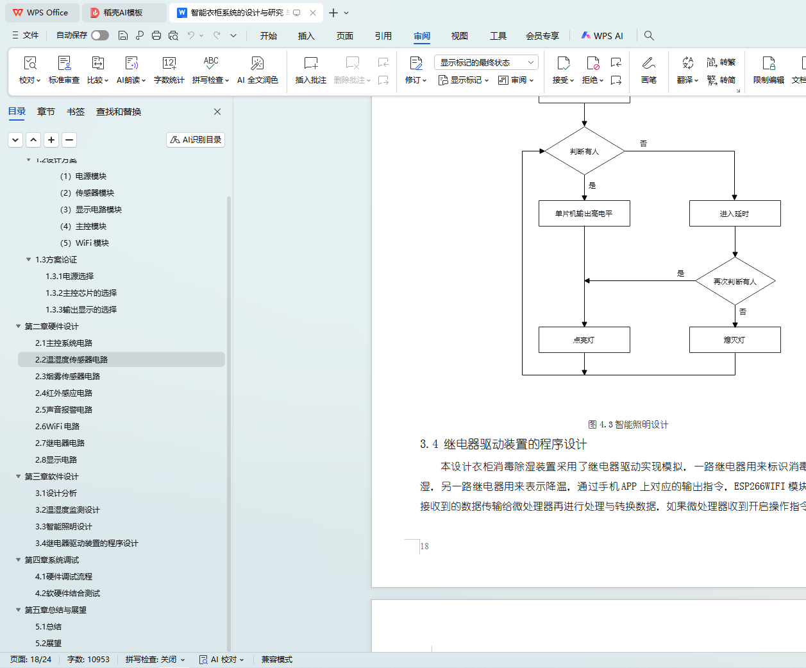The image size is (806, 668).
Task: Go to 3.4继电器驱动装置的程序设计 heading
Action: pos(87,543)
